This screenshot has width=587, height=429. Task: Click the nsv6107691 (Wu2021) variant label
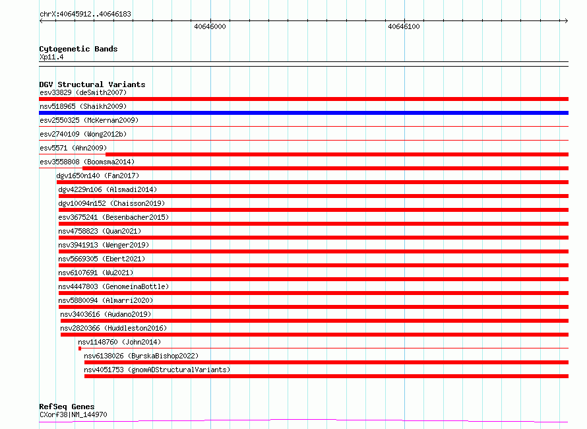click(x=96, y=273)
